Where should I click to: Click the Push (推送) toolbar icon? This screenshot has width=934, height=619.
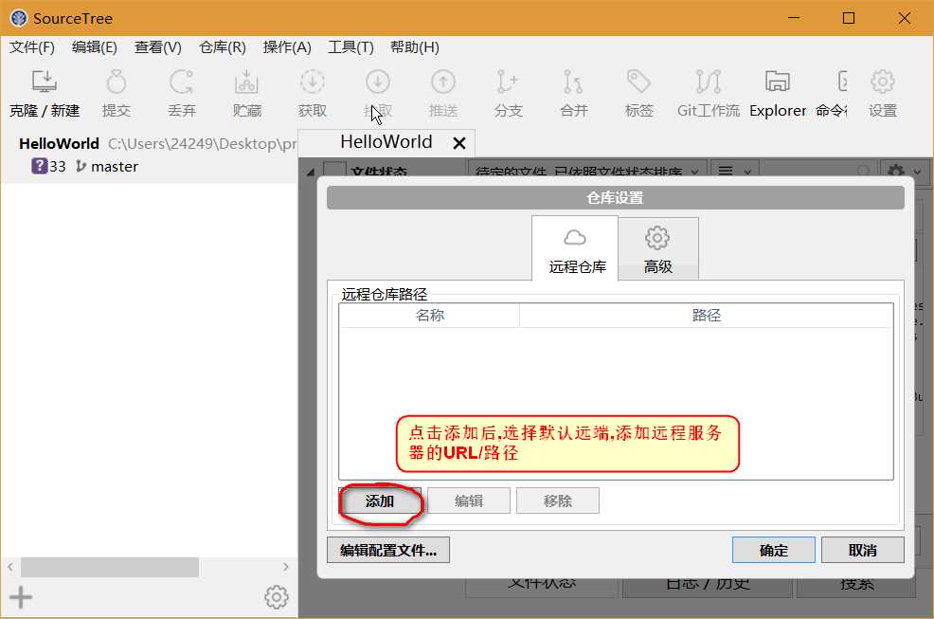[443, 94]
